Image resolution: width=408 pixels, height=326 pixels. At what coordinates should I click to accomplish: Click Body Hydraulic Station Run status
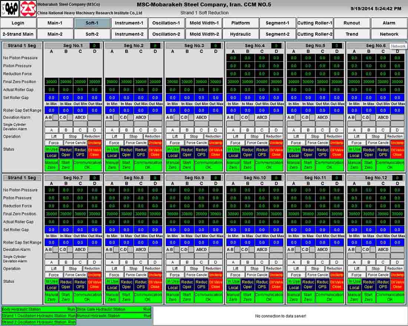point(39,310)
